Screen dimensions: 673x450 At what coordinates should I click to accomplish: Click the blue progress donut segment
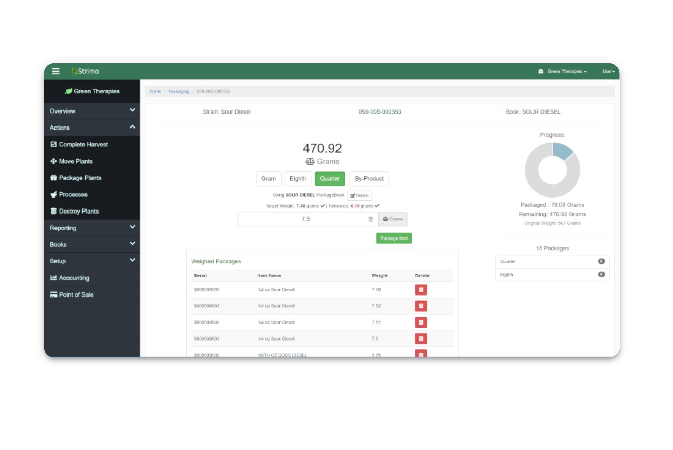point(563,150)
